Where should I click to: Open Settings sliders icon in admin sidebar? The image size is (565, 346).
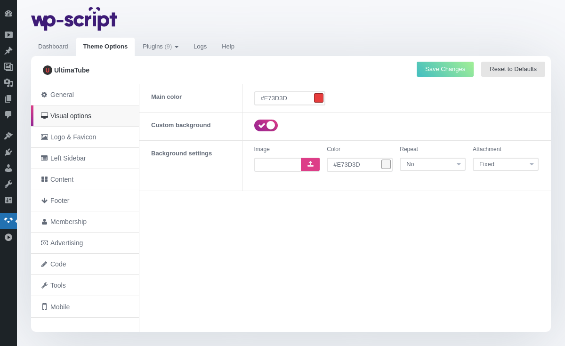8,200
